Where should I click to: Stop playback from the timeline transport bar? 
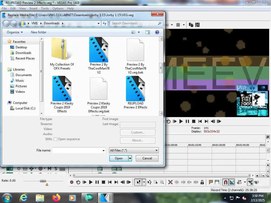tap(103, 182)
